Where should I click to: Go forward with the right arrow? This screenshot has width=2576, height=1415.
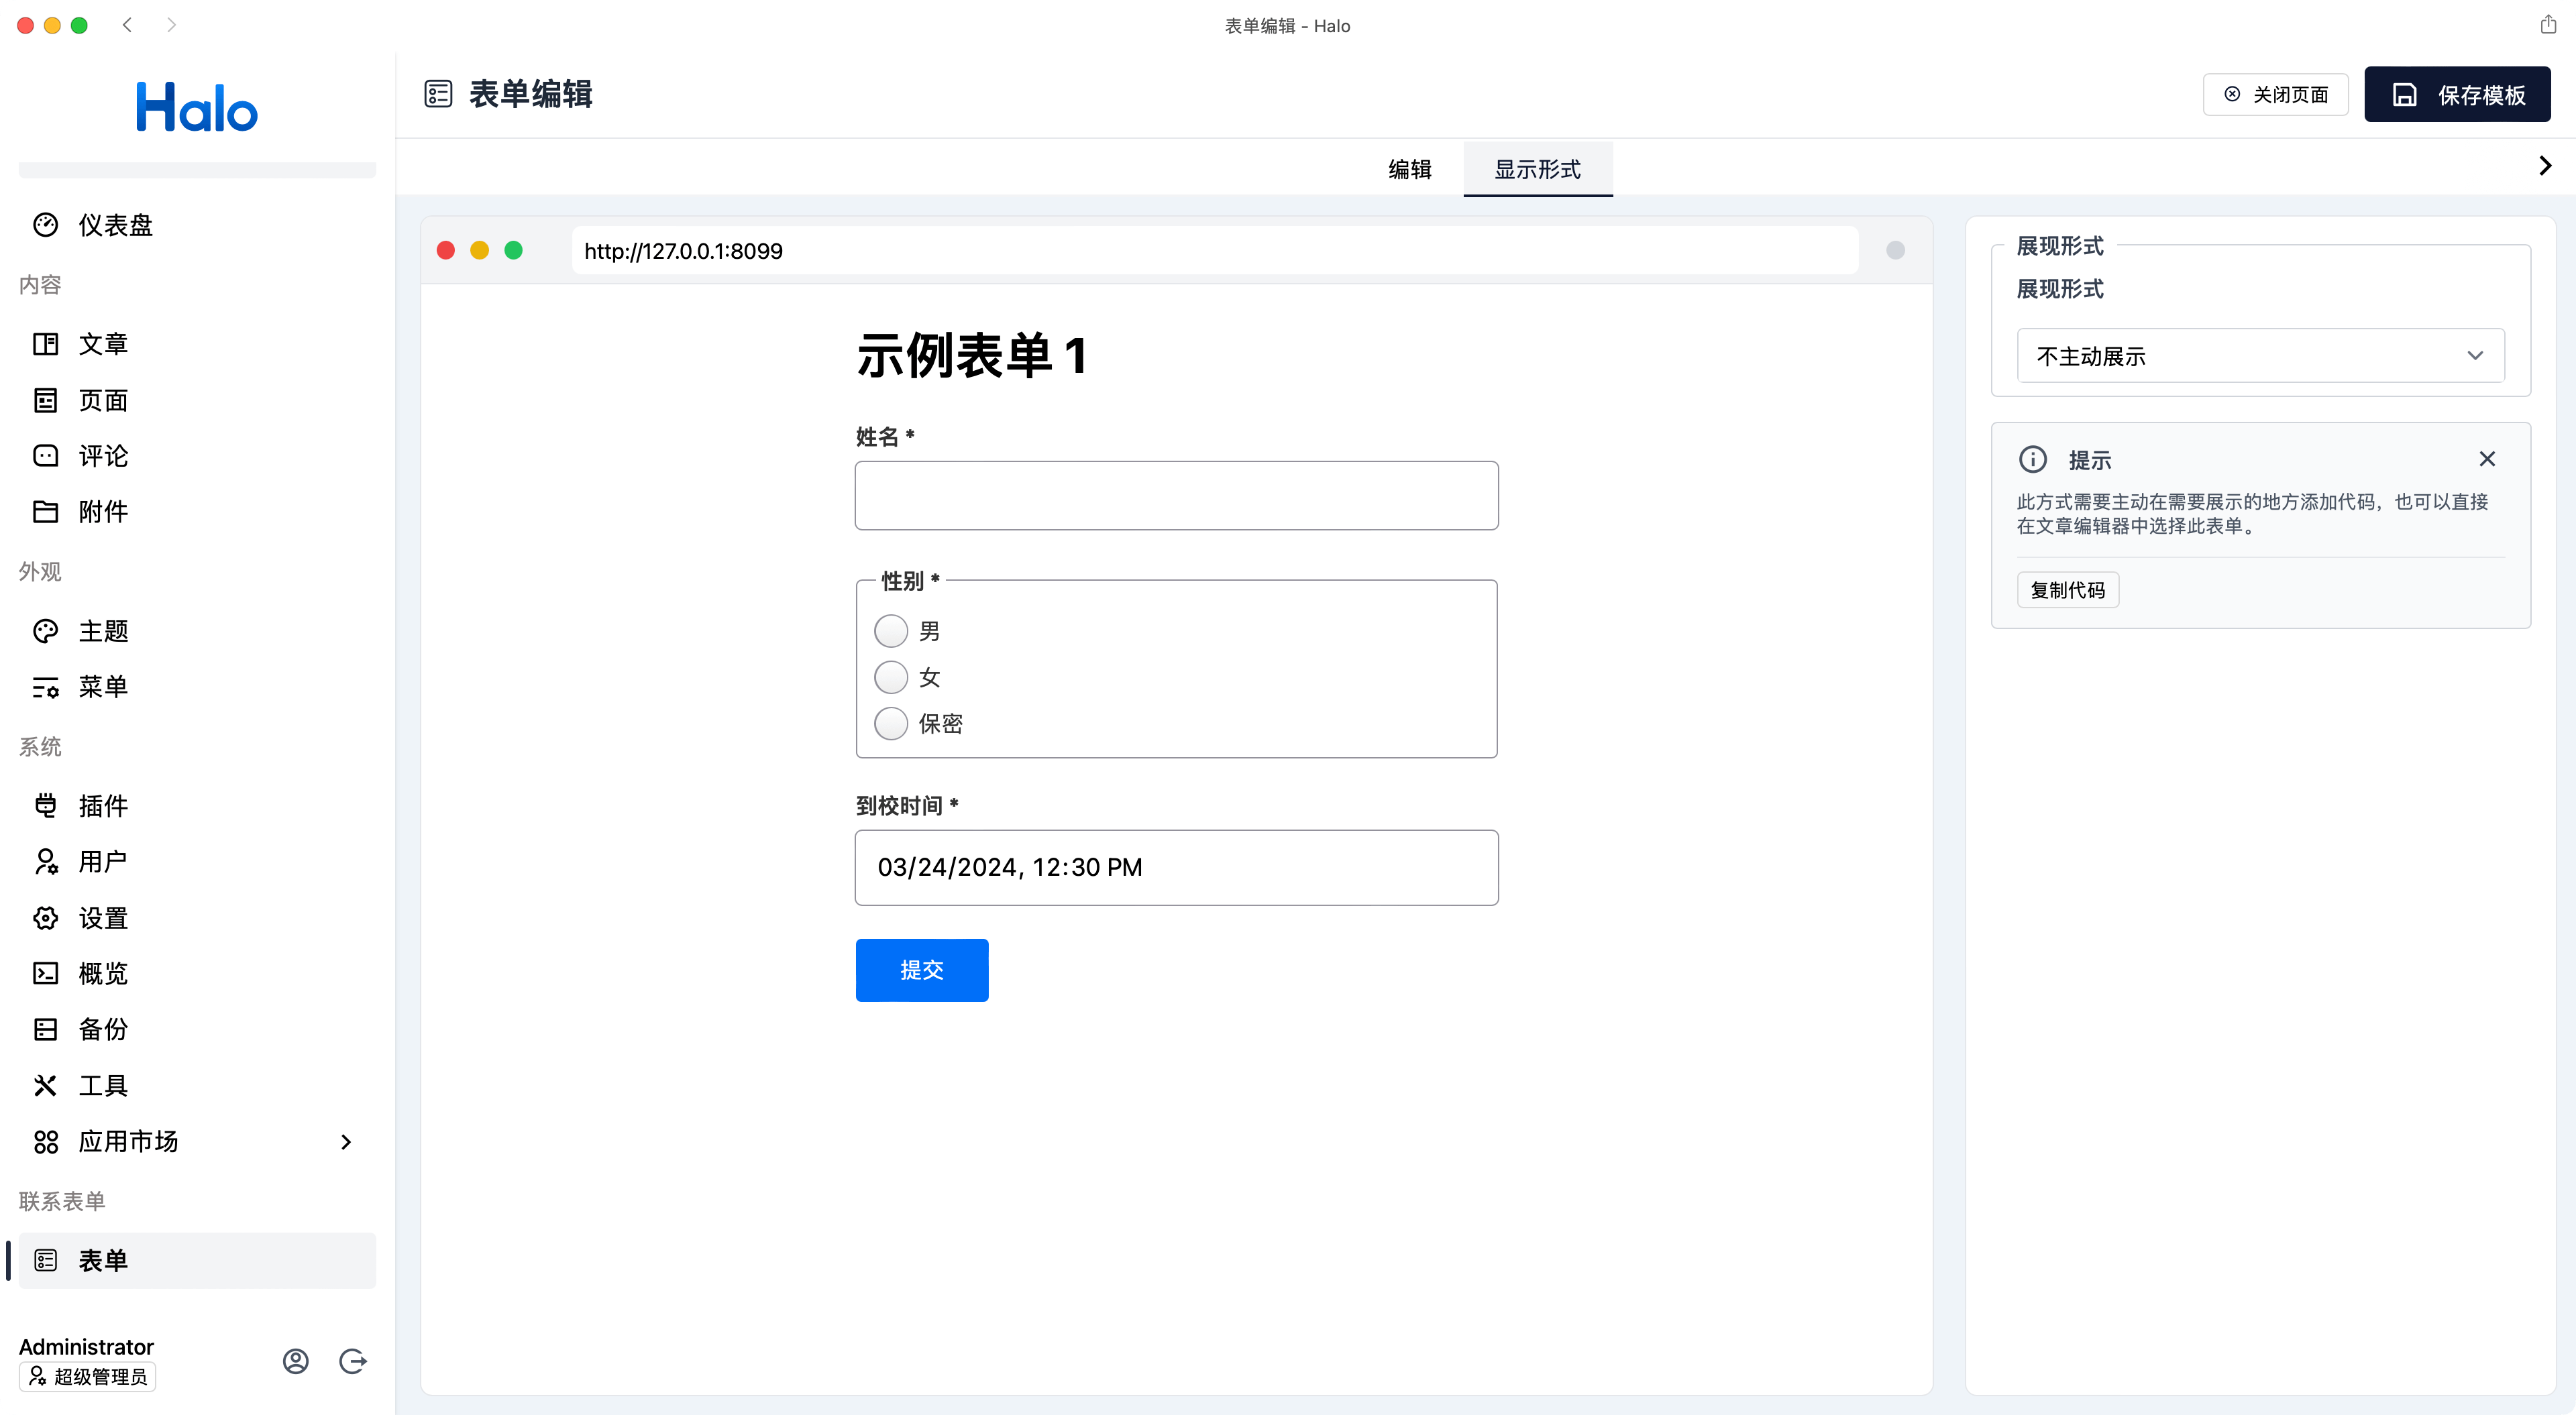(171, 25)
